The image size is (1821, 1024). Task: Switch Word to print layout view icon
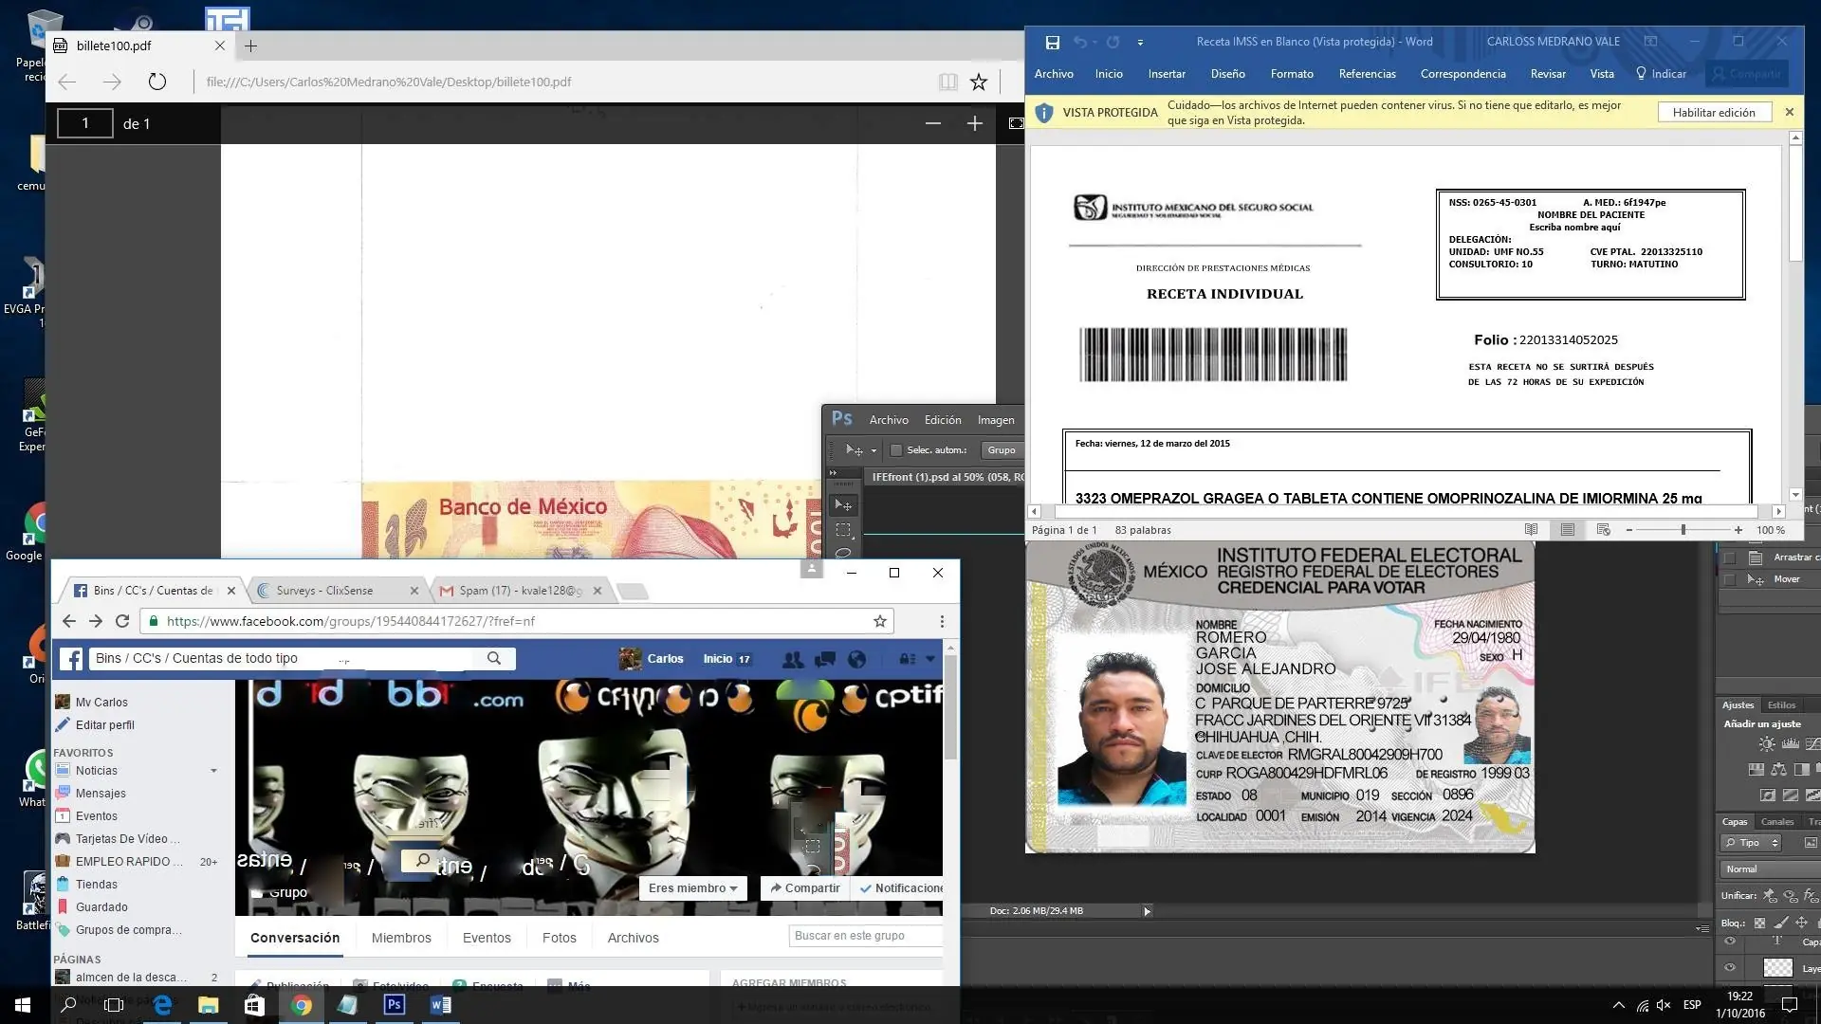[1567, 530]
